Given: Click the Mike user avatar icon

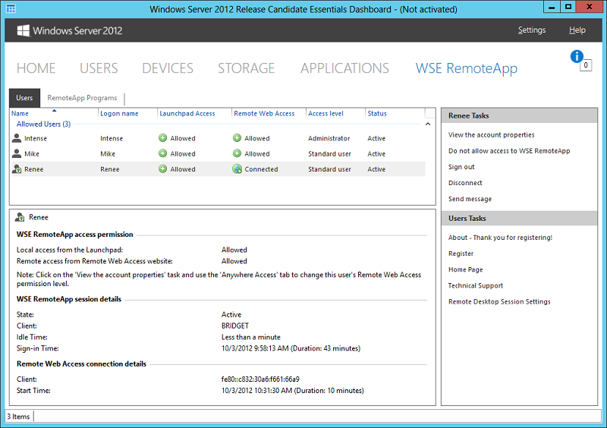Looking at the screenshot, I should coord(17,154).
